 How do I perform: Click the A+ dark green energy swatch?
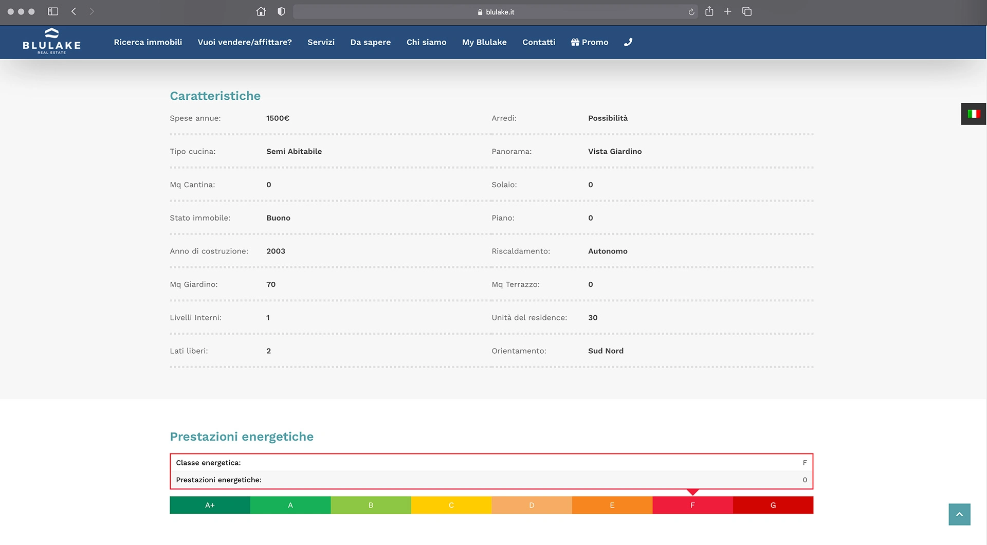(x=210, y=505)
